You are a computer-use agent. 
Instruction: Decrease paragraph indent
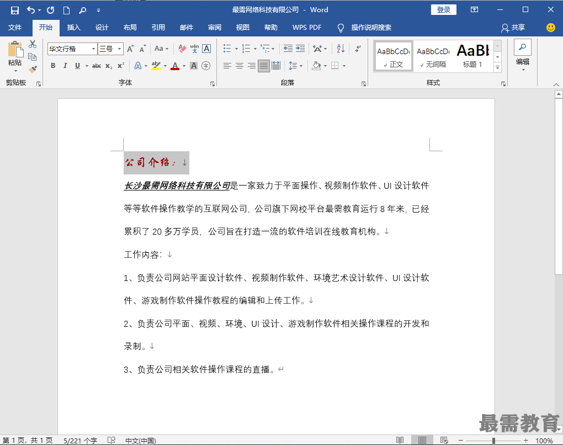(288, 49)
